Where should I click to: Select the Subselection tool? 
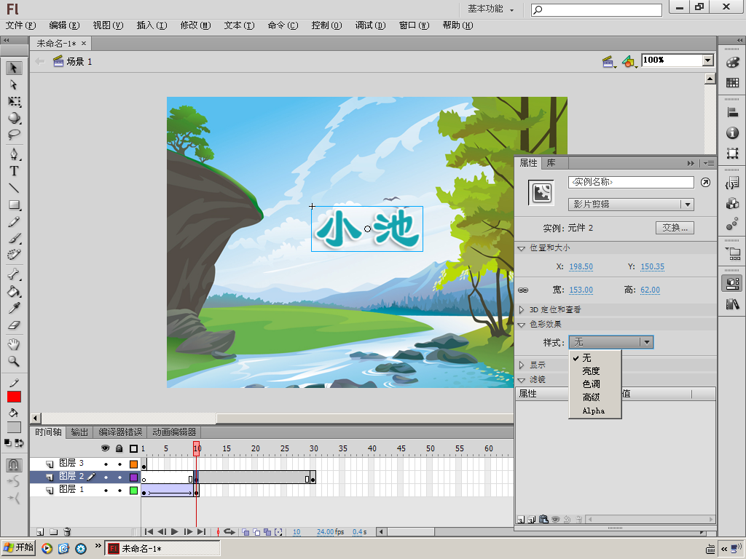[x=14, y=84]
